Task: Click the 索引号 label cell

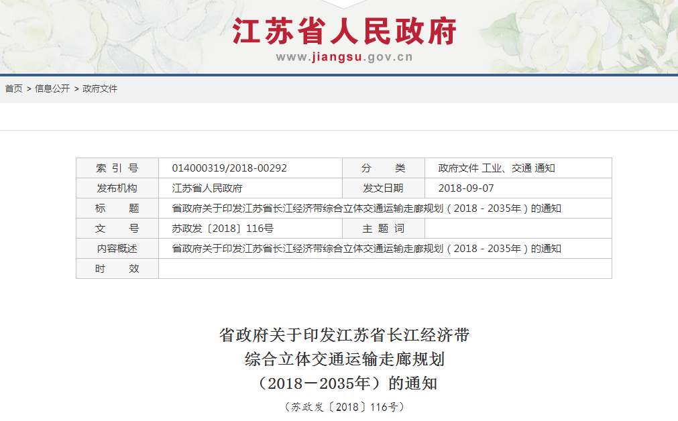Action: (117, 168)
